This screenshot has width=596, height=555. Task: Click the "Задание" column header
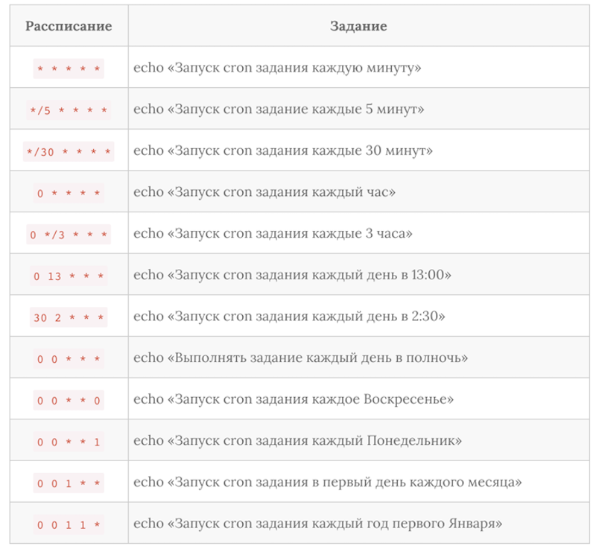[358, 27]
